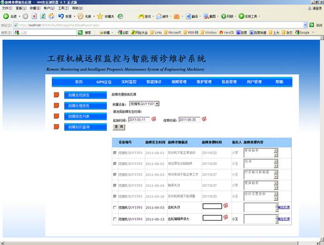
Task: Open the start time calendar picker icon
Action: 153,119
